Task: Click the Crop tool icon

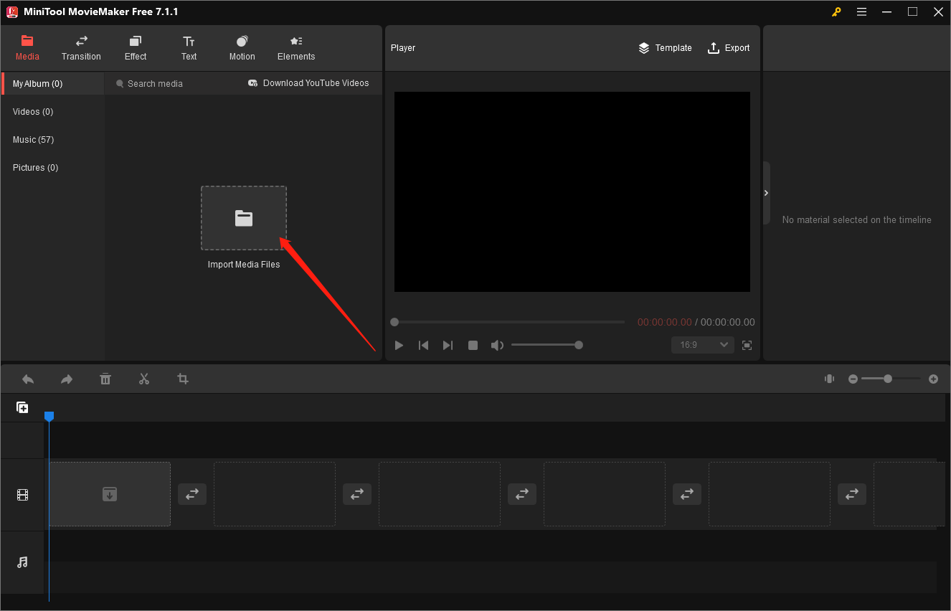Action: click(183, 379)
